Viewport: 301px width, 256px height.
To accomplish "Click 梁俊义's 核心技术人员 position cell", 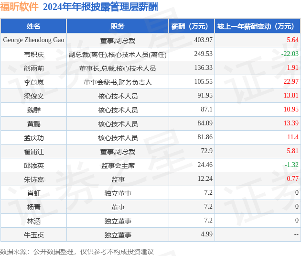I will click(118, 96).
